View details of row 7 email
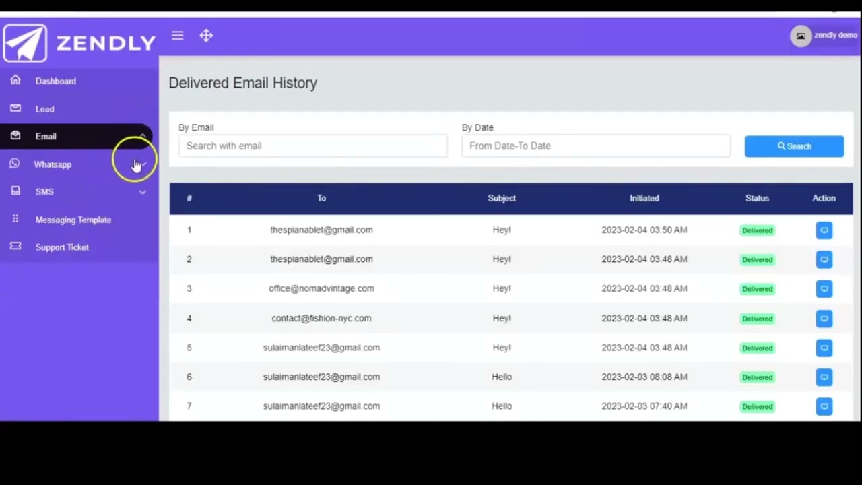 pyautogui.click(x=824, y=406)
